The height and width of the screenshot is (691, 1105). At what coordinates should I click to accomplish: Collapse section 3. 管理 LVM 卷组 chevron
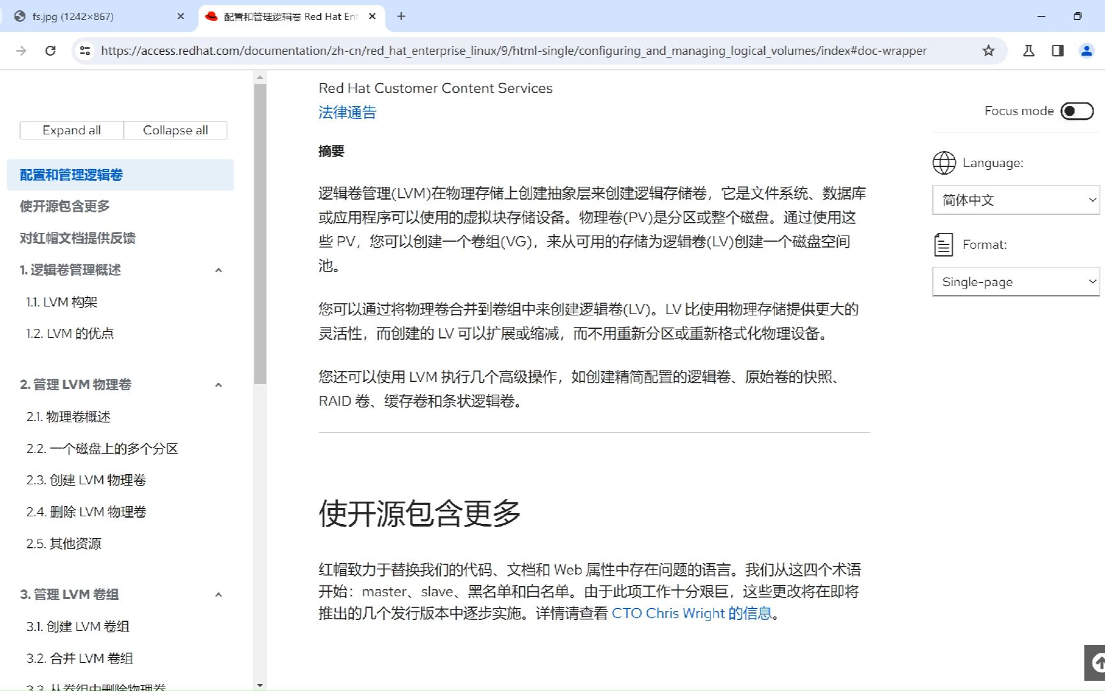pyautogui.click(x=219, y=594)
